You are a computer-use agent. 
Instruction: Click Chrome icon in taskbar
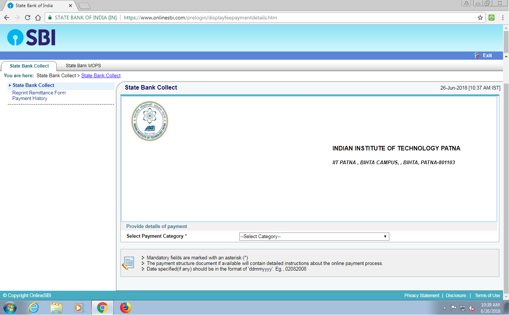[102, 308]
